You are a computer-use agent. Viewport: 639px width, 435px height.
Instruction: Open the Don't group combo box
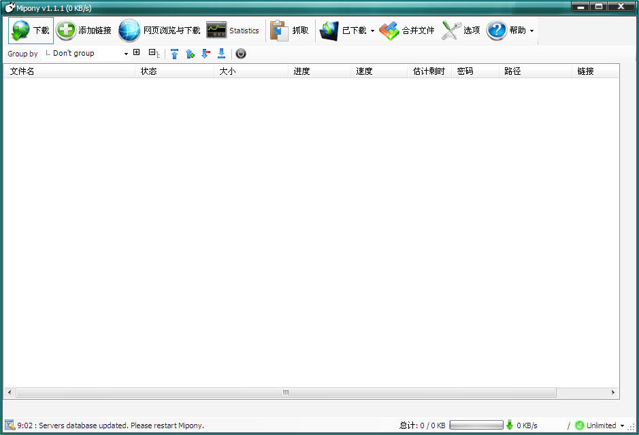(86, 53)
